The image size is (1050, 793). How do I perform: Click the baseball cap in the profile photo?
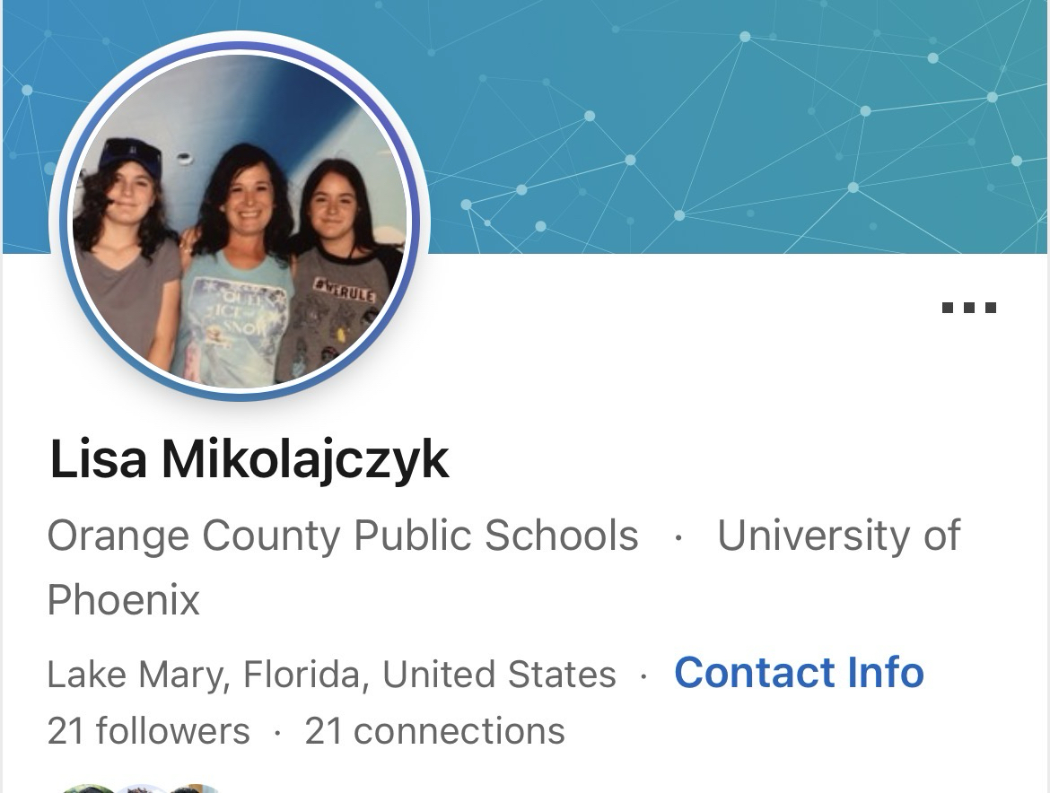coord(131,155)
